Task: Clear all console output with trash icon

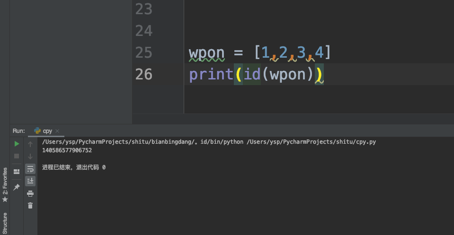Action: pos(30,206)
